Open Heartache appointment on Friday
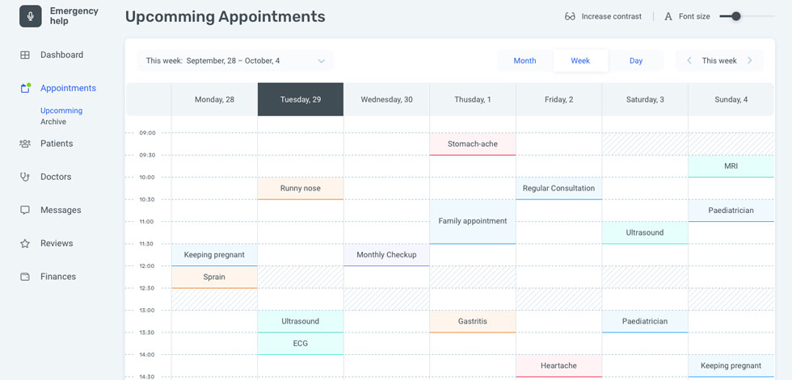The image size is (792, 380). pyautogui.click(x=558, y=366)
